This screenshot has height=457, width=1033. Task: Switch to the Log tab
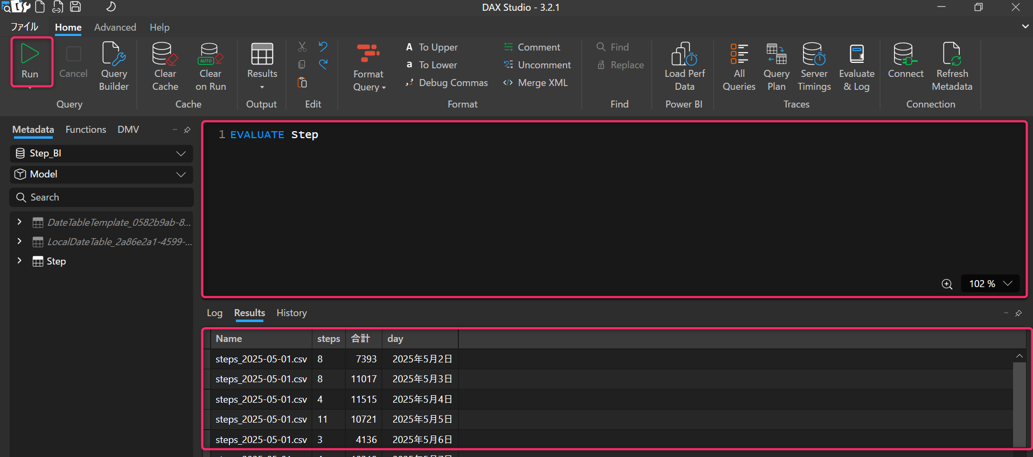[214, 313]
